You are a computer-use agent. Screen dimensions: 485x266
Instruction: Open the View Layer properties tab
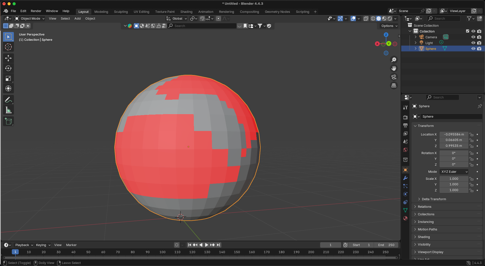[405, 134]
